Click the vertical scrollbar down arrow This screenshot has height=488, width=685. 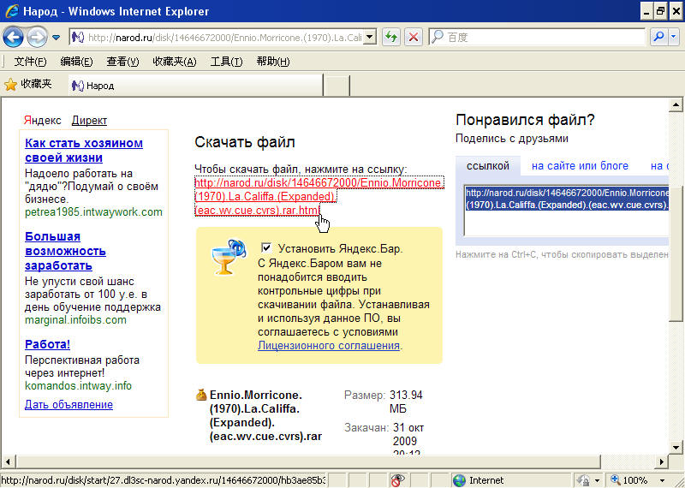point(676,448)
